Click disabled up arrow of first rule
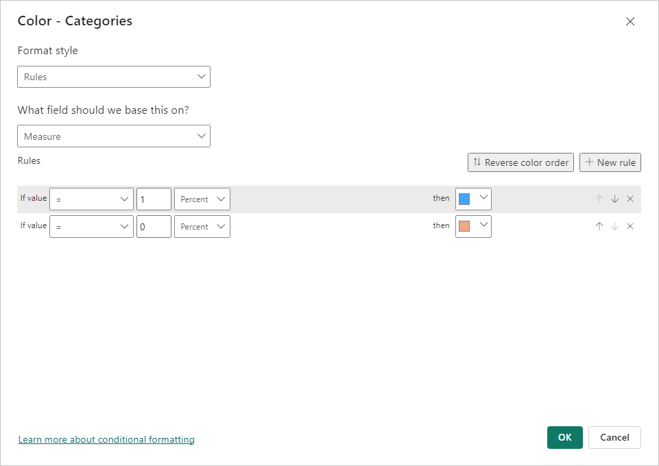The image size is (659, 466). coord(599,199)
